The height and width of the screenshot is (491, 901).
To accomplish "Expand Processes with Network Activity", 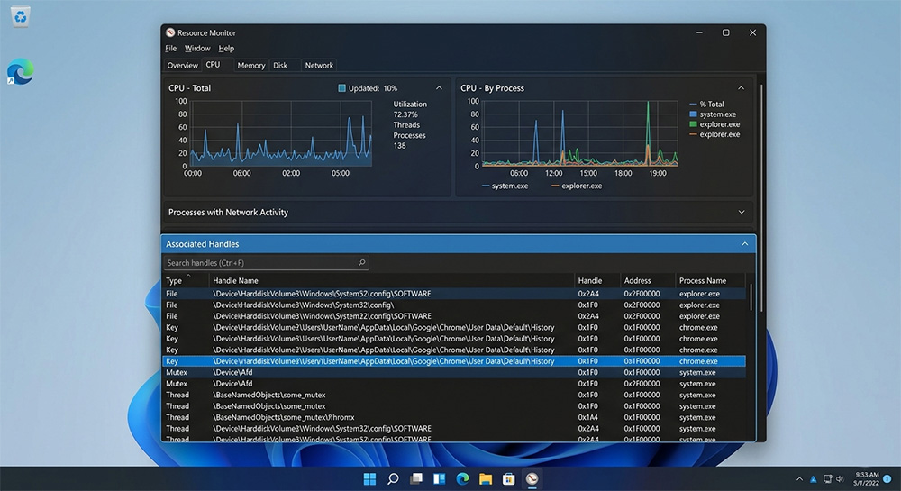I will 742,212.
